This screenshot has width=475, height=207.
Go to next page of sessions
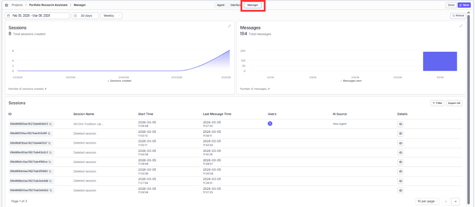point(455,201)
